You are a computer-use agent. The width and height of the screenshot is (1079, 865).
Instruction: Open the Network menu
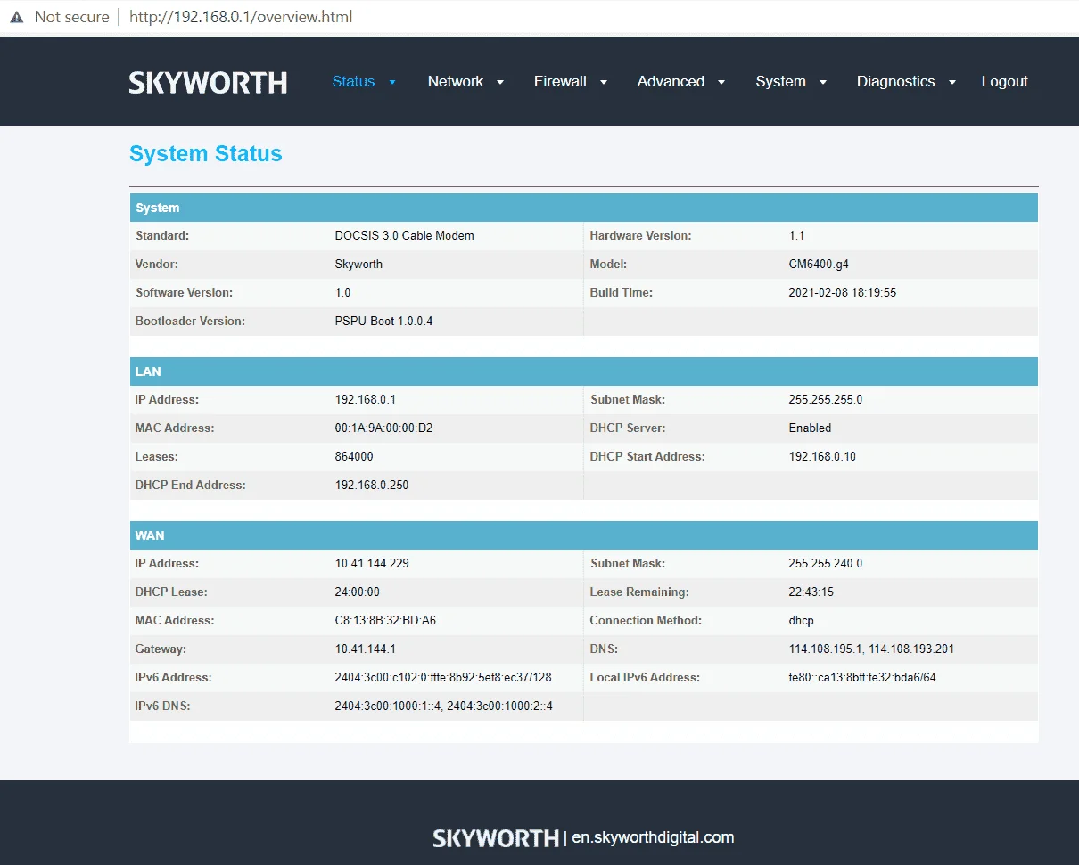pyautogui.click(x=456, y=81)
